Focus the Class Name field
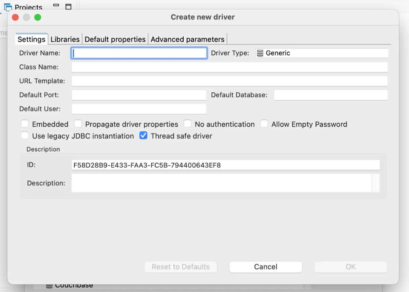409x292 pixels. coord(229,67)
